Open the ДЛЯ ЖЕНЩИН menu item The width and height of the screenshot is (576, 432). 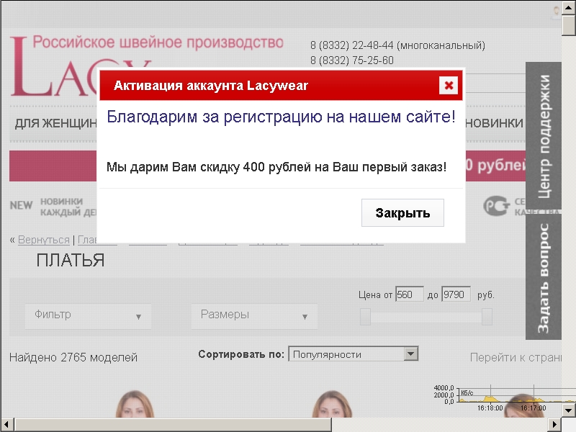[56, 123]
